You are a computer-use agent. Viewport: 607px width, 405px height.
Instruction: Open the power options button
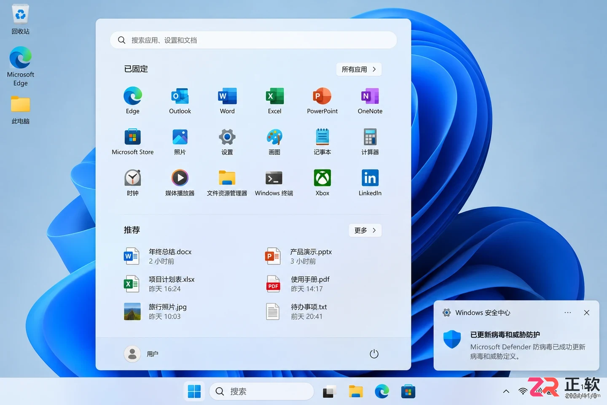(374, 354)
